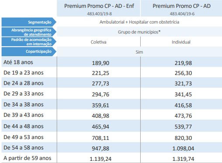222x163 pixels.
Task: Select the De 39 a 43 anos label
Action: tap(24, 115)
